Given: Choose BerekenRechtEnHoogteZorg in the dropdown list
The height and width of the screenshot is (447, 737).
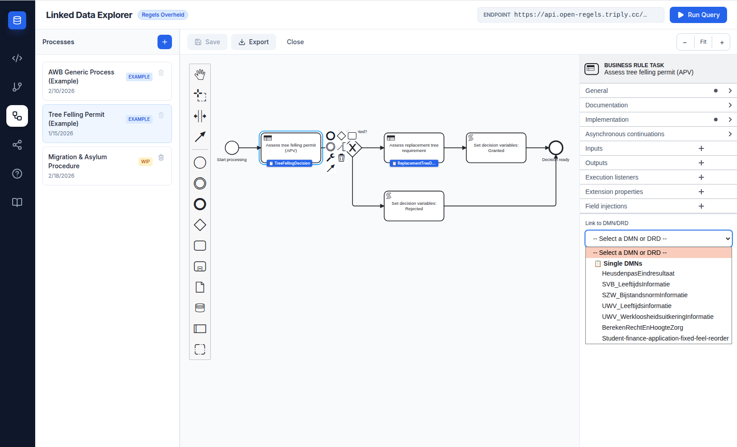Looking at the screenshot, I should coord(642,327).
